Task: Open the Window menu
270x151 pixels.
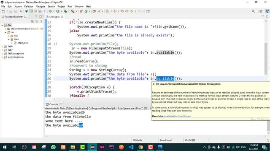Action: [x=79, y=6]
